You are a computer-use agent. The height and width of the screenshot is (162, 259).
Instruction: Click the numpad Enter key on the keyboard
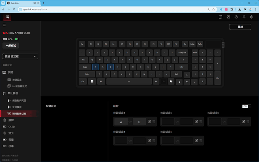click(218, 78)
